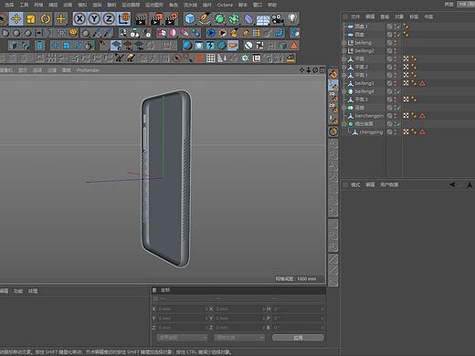Toggle the layer box on banchengpin row
475x356 pixels.
389,116
